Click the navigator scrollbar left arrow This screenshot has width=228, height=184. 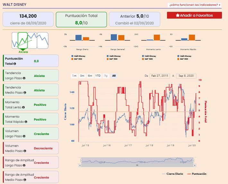80,165
